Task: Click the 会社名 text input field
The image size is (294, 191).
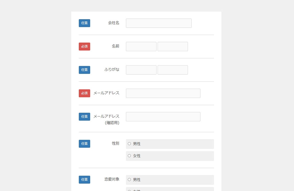Action: (159, 23)
